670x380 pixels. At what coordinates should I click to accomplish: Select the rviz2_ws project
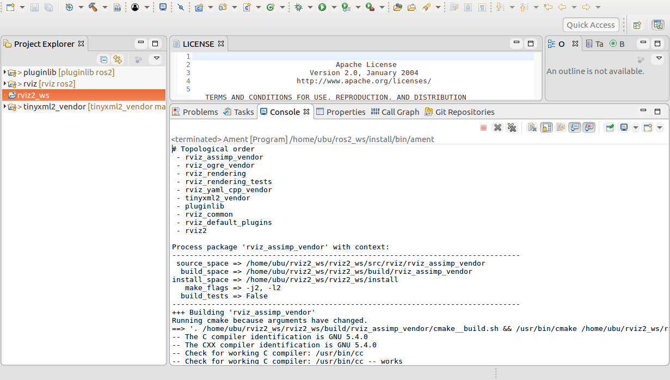click(x=33, y=95)
